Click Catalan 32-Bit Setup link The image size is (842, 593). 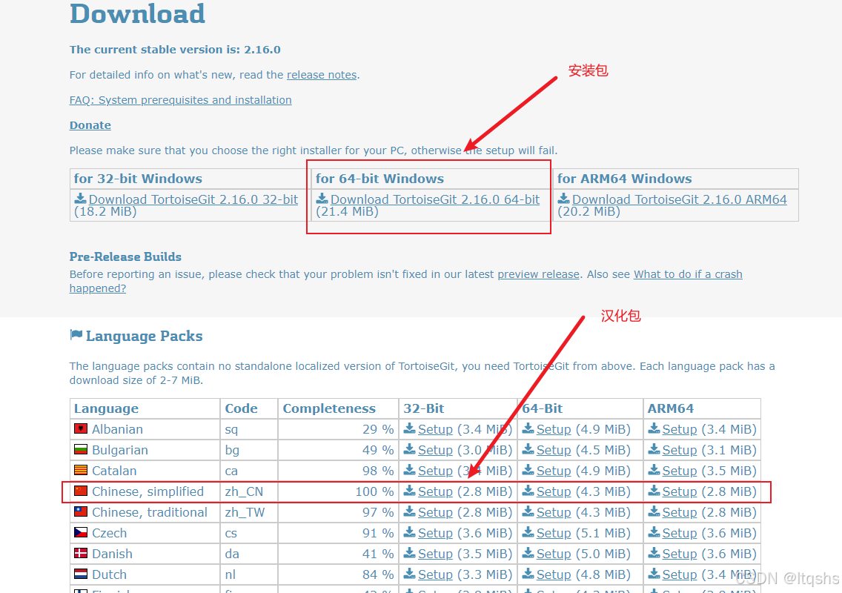(x=436, y=471)
